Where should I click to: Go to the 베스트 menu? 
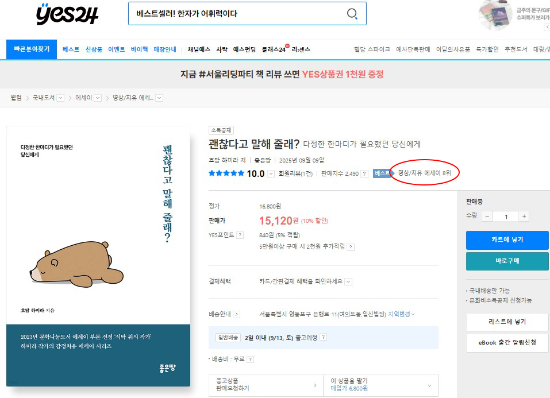point(71,49)
